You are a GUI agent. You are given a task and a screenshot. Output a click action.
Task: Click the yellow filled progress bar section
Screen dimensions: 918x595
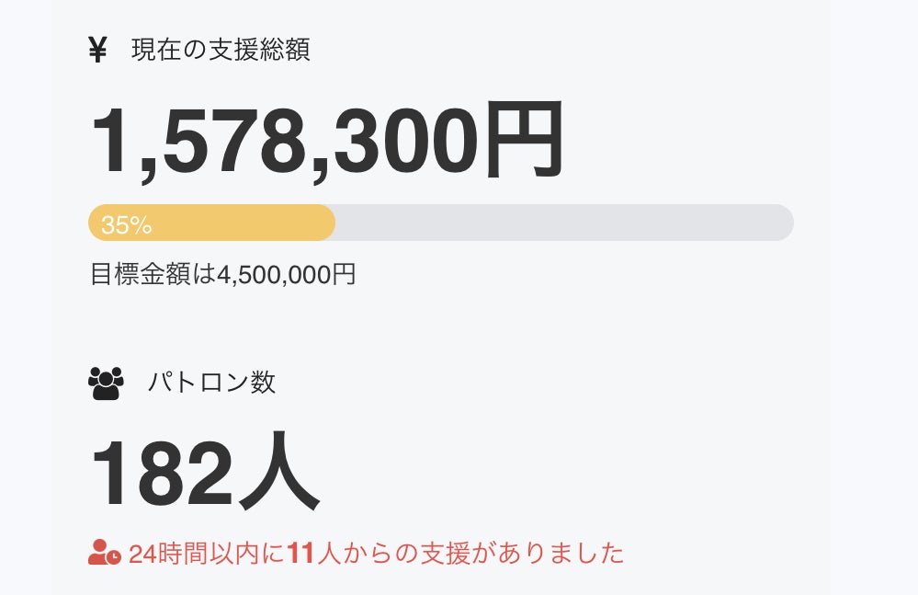(x=239, y=223)
